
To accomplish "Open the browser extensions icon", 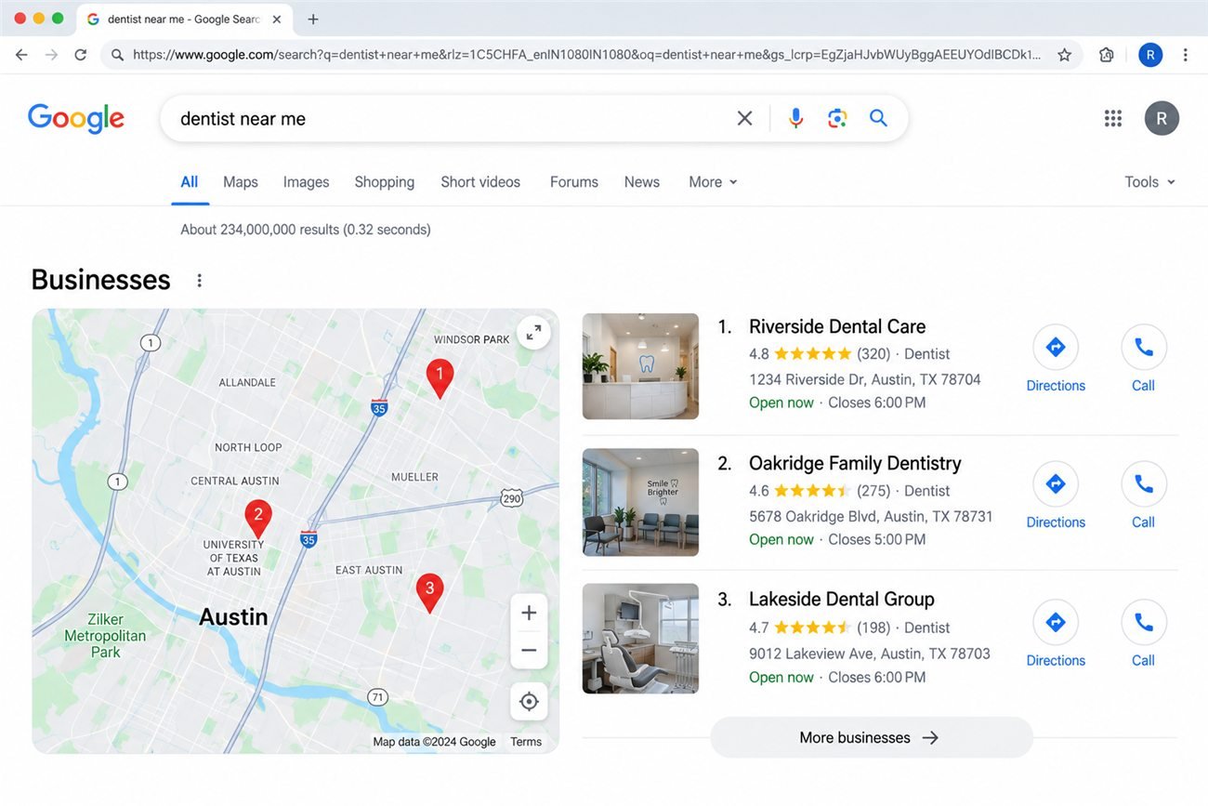I will pyautogui.click(x=1106, y=55).
